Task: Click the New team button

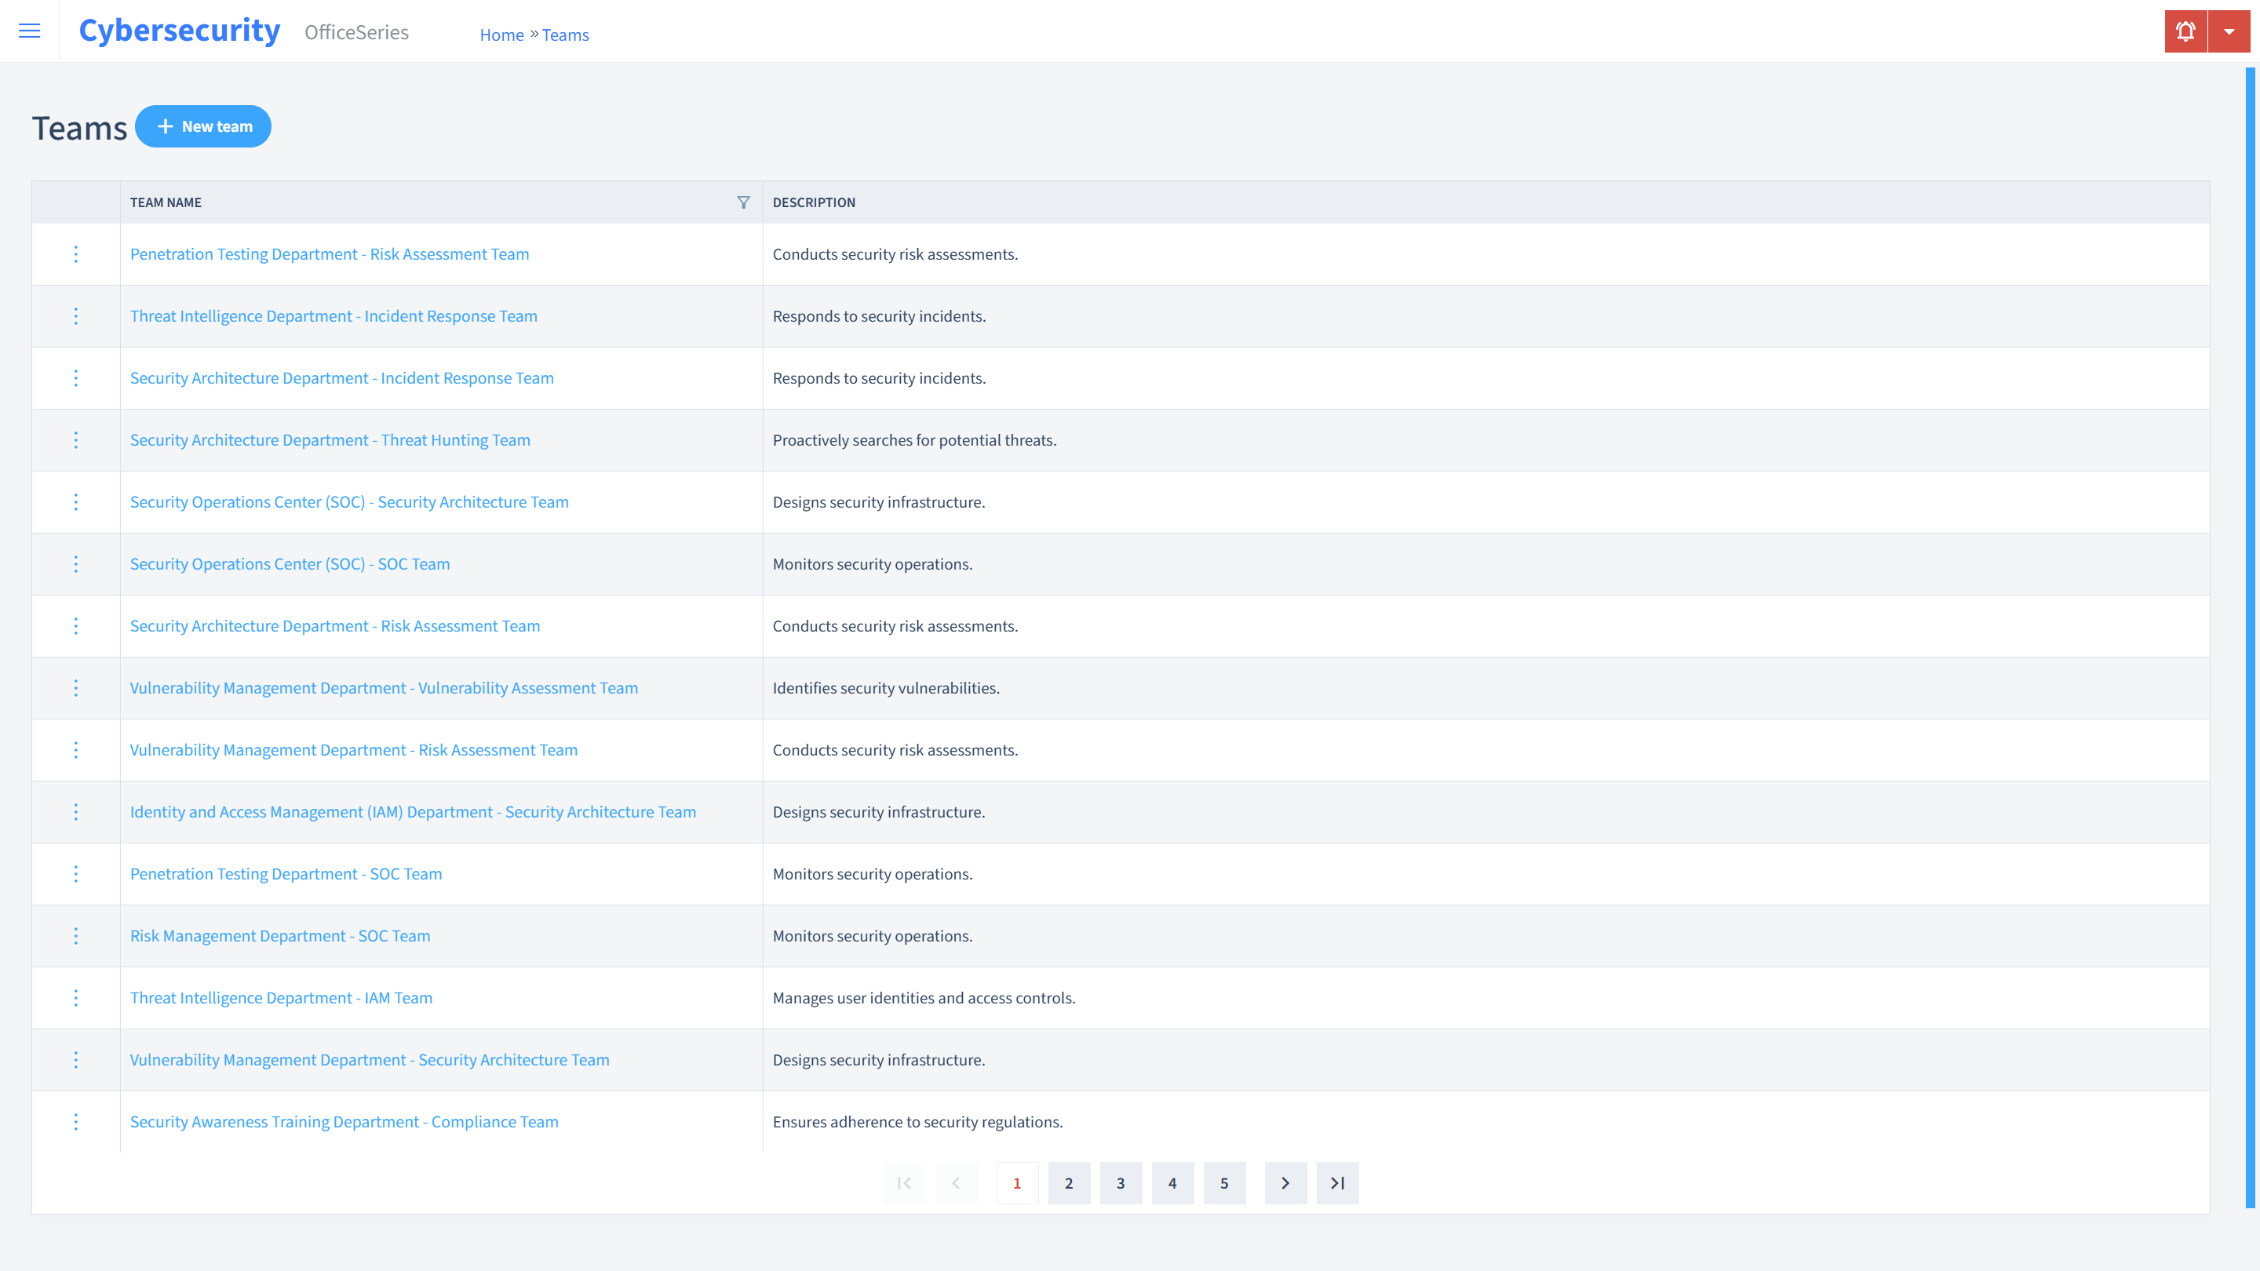Action: (203, 126)
